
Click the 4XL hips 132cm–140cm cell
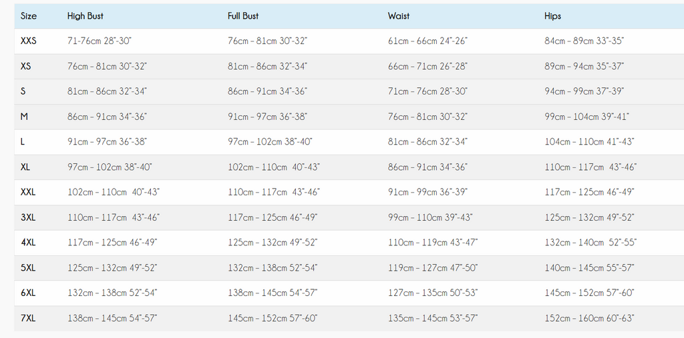(590, 243)
